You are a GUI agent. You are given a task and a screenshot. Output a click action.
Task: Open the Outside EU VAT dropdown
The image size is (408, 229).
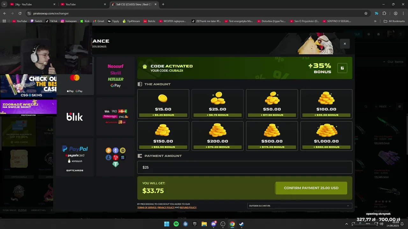tap(300, 206)
